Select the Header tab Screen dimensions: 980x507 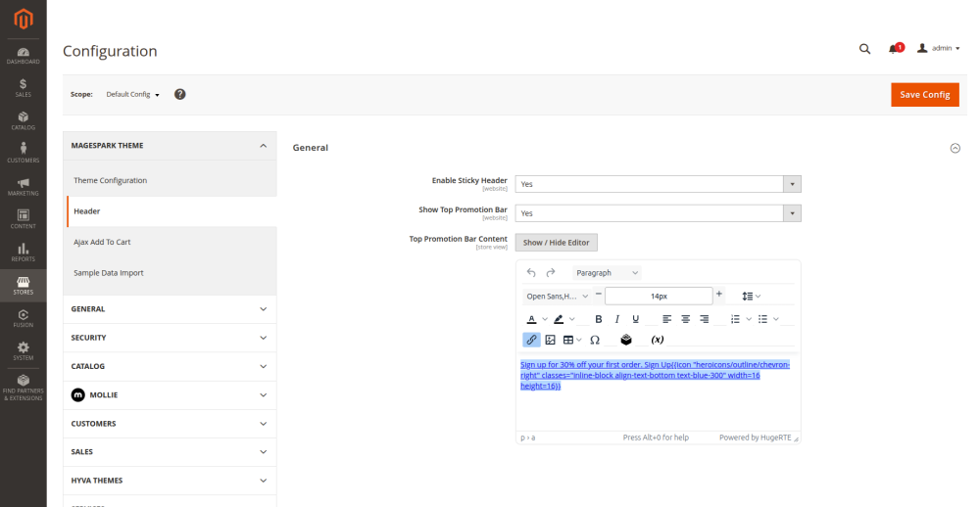pos(171,211)
